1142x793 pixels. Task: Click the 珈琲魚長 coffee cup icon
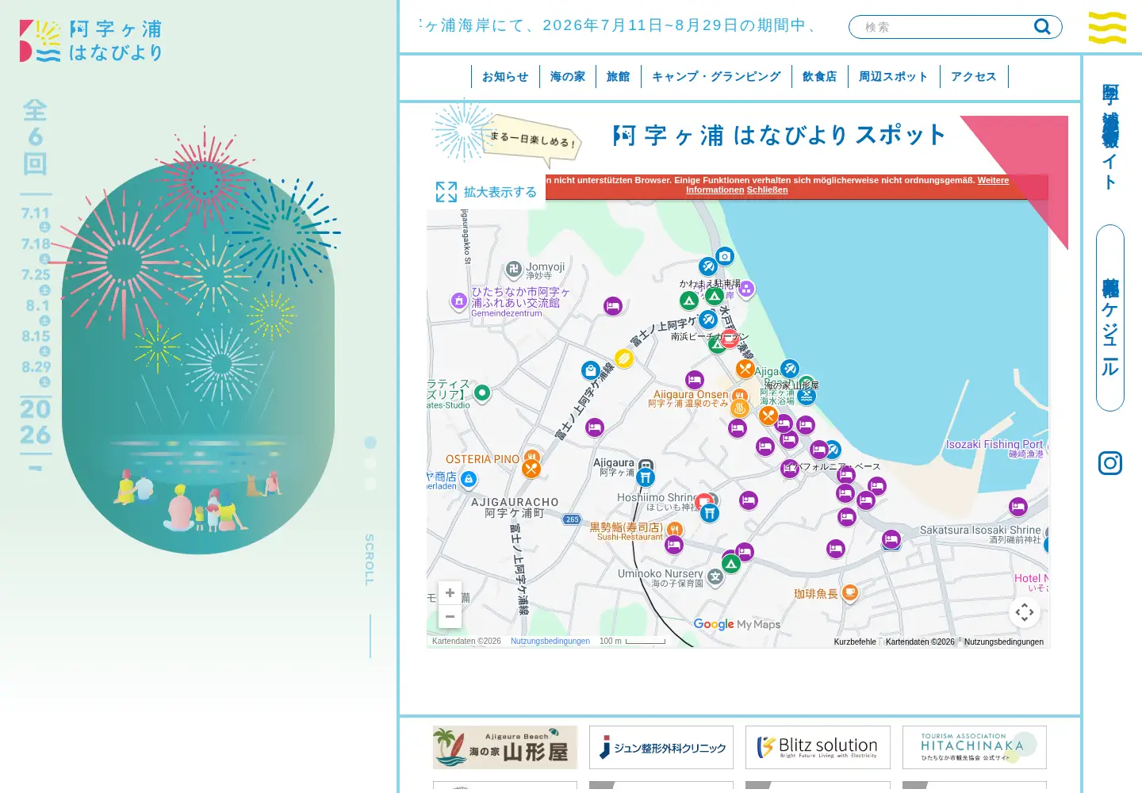(849, 592)
